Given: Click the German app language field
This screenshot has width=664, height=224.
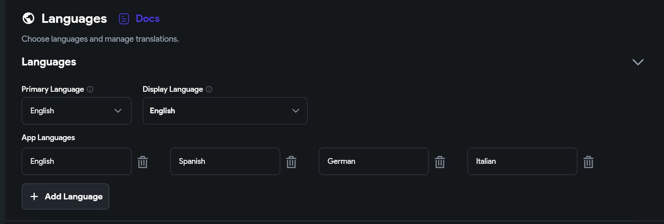Looking at the screenshot, I should click(373, 161).
